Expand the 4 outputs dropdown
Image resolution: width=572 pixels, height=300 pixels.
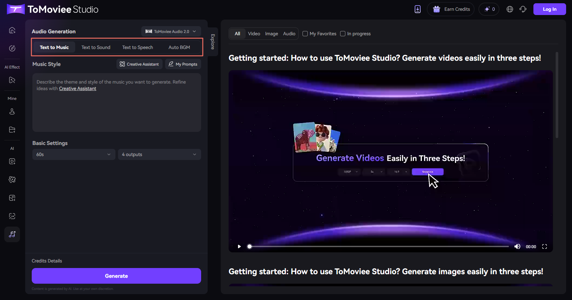coord(159,154)
